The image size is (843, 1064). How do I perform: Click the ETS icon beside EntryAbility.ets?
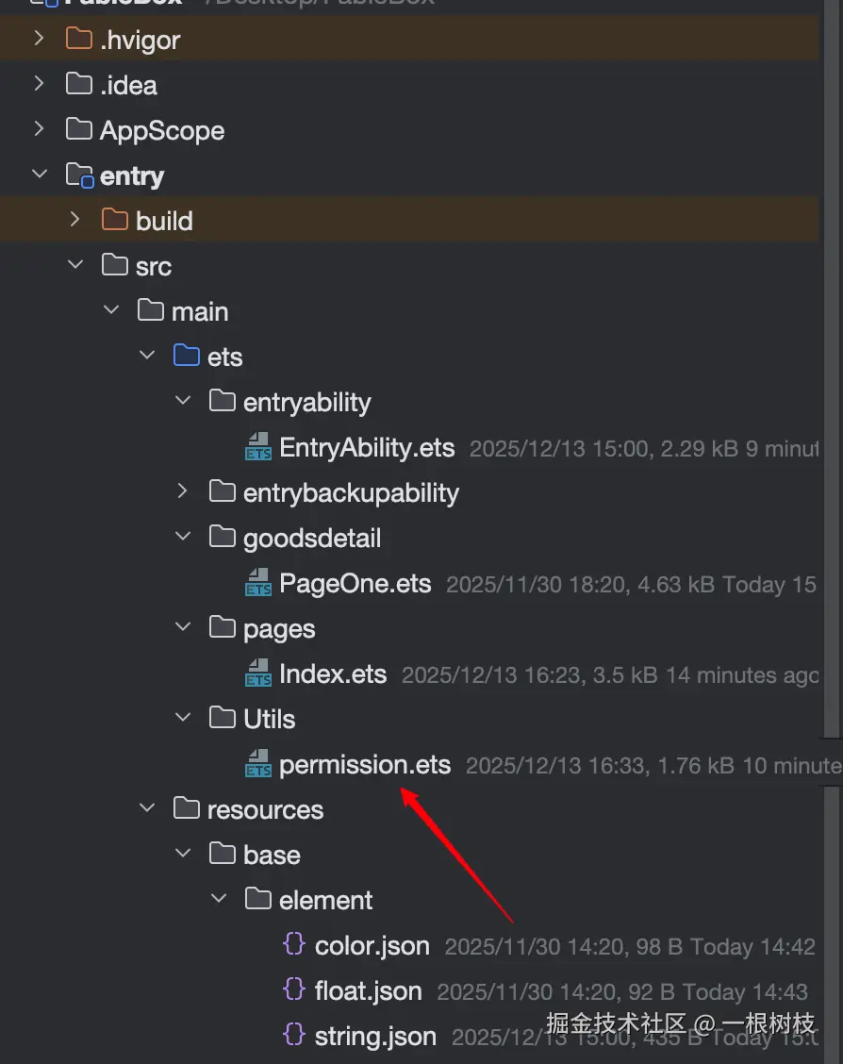(258, 448)
